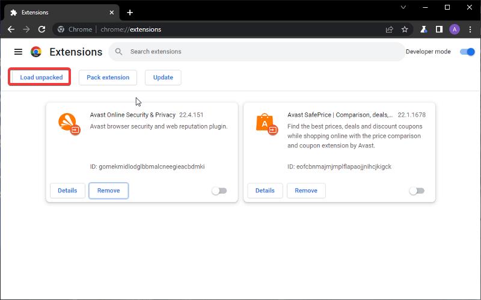Image resolution: width=481 pixels, height=300 pixels.
Task: Enable the Avast SafePrice extension toggle
Action: [x=417, y=191]
